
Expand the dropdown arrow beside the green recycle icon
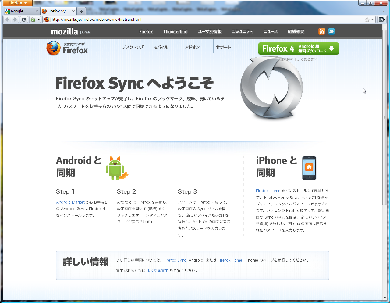[39, 20]
